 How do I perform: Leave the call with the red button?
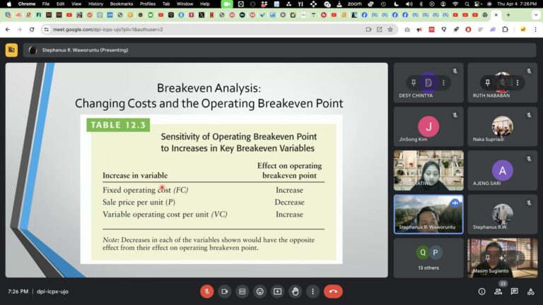point(333,291)
